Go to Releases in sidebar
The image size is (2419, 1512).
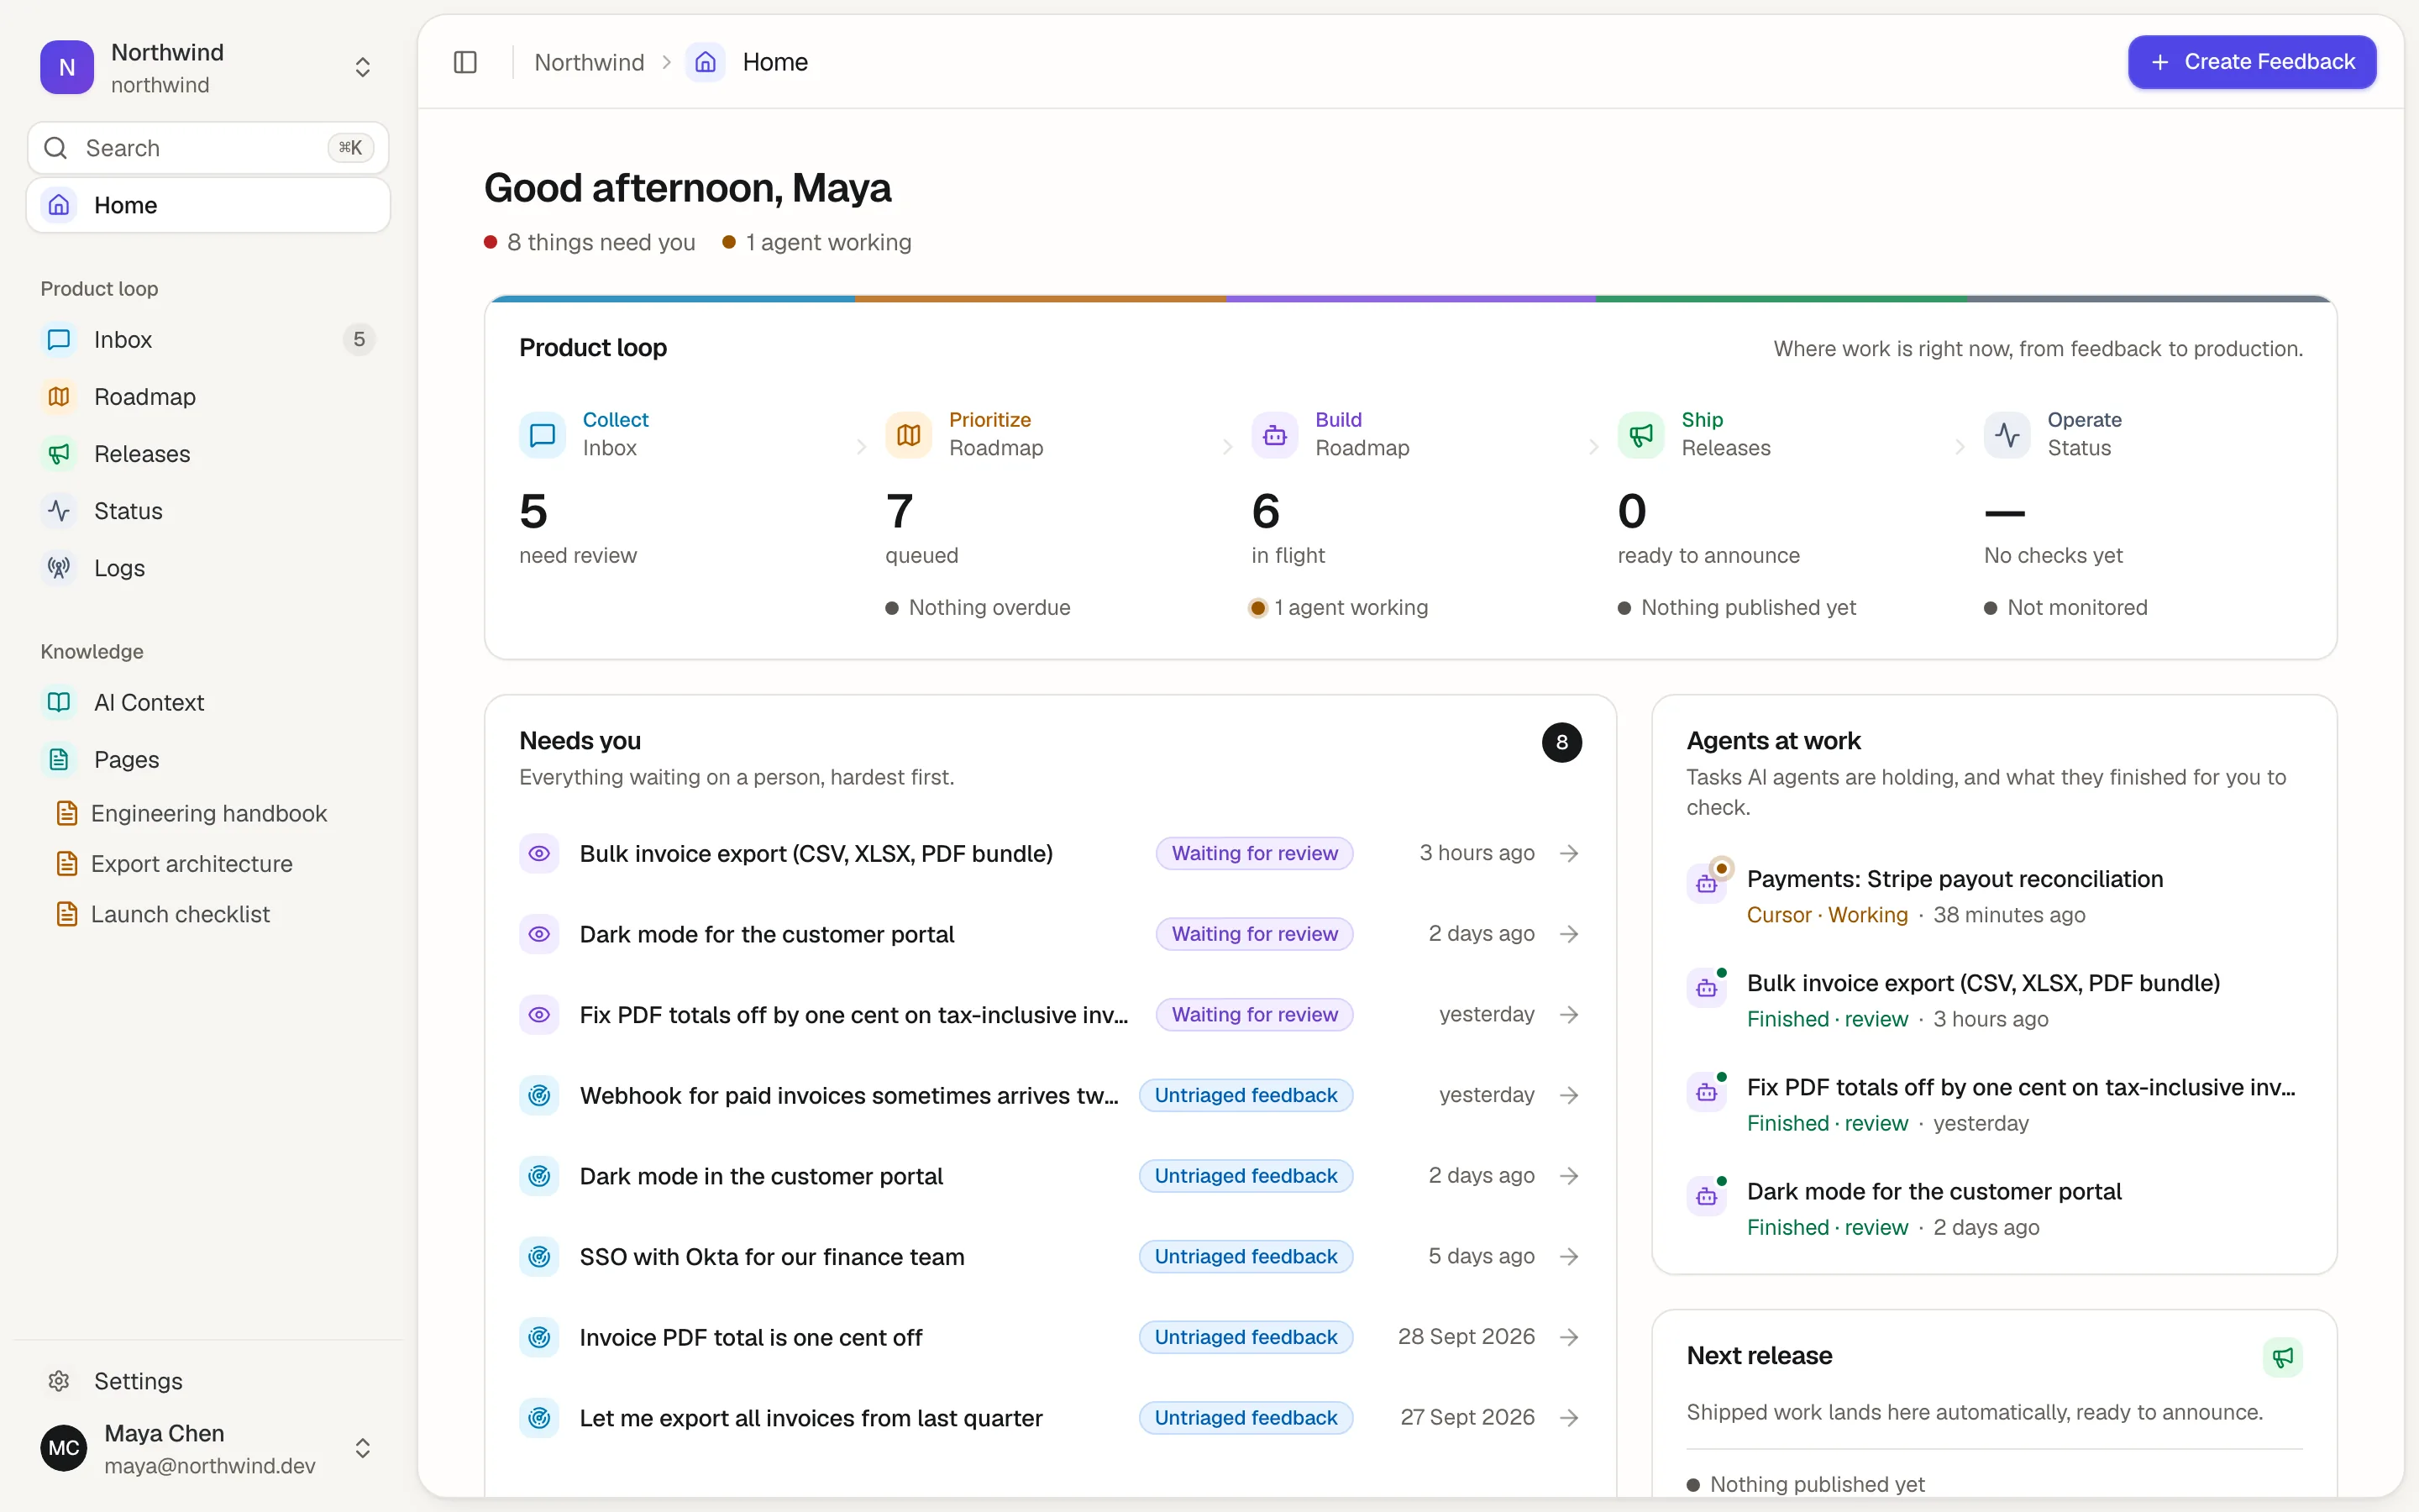(208, 454)
